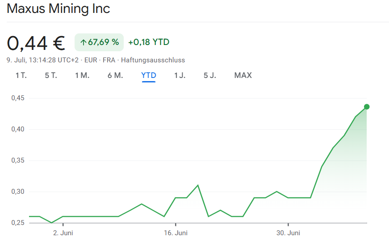389x241 pixels.
Task: Open the 1 M. chart range
Action: point(82,75)
